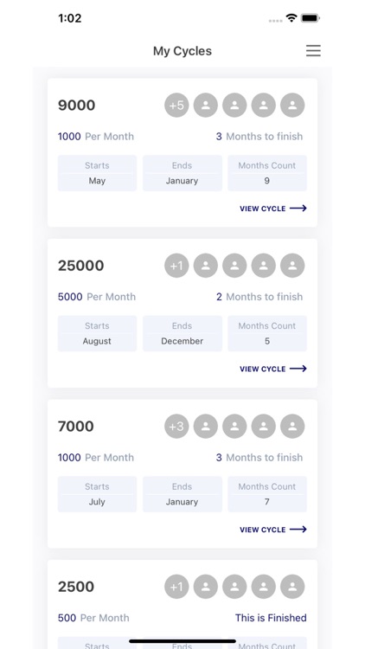The image size is (365, 649).
Task: Open View Cycle for the 9000 cycle
Action: click(273, 209)
